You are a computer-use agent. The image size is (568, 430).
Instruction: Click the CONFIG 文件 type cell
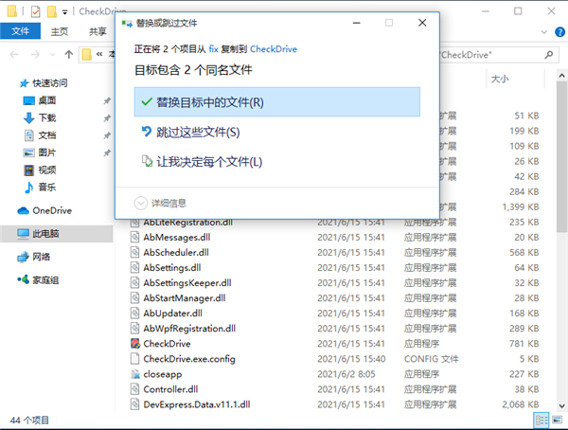click(x=431, y=359)
